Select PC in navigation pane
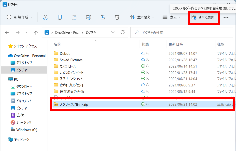This screenshot has width=236, height=151. (x=13, y=79)
